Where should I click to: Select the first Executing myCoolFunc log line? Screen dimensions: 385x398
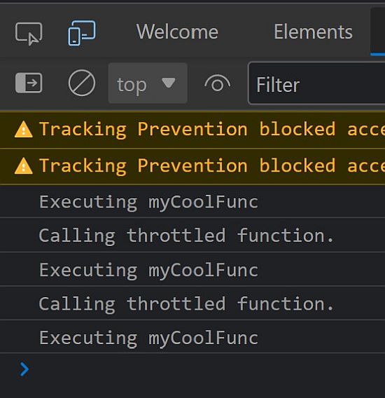(x=192, y=202)
